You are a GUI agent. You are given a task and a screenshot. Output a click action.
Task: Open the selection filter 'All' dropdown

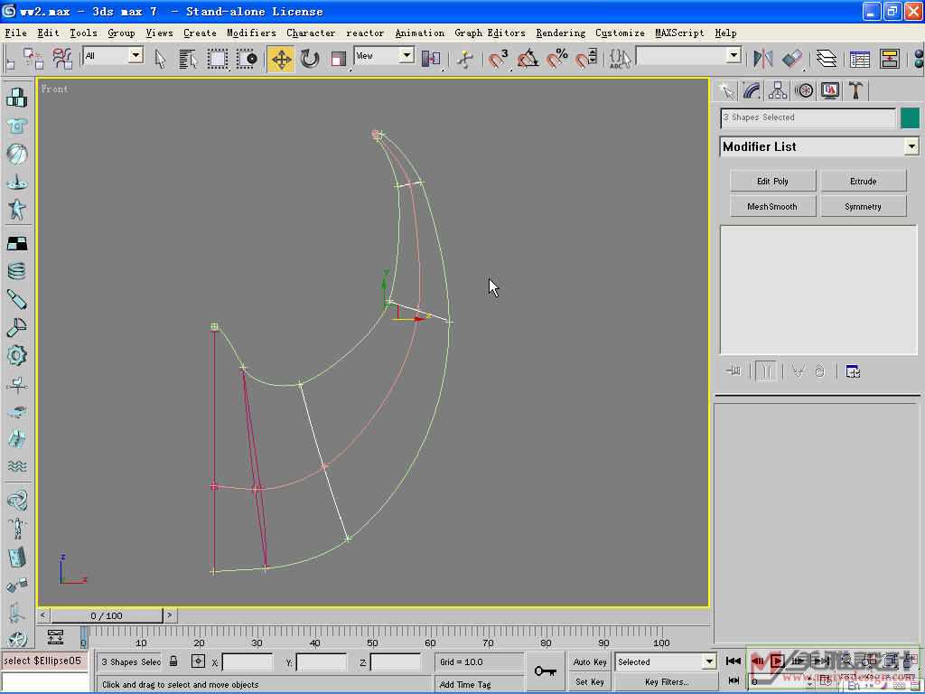pyautogui.click(x=135, y=55)
